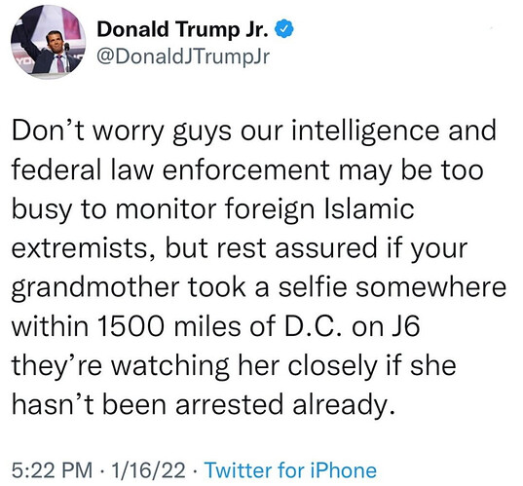Click the word 'arrested' in last line
The width and height of the screenshot is (523, 486).
(x=230, y=405)
